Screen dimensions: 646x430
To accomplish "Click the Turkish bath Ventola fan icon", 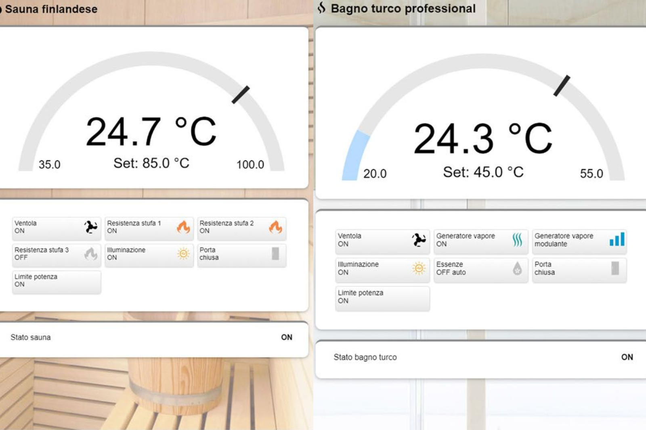I will [x=419, y=240].
